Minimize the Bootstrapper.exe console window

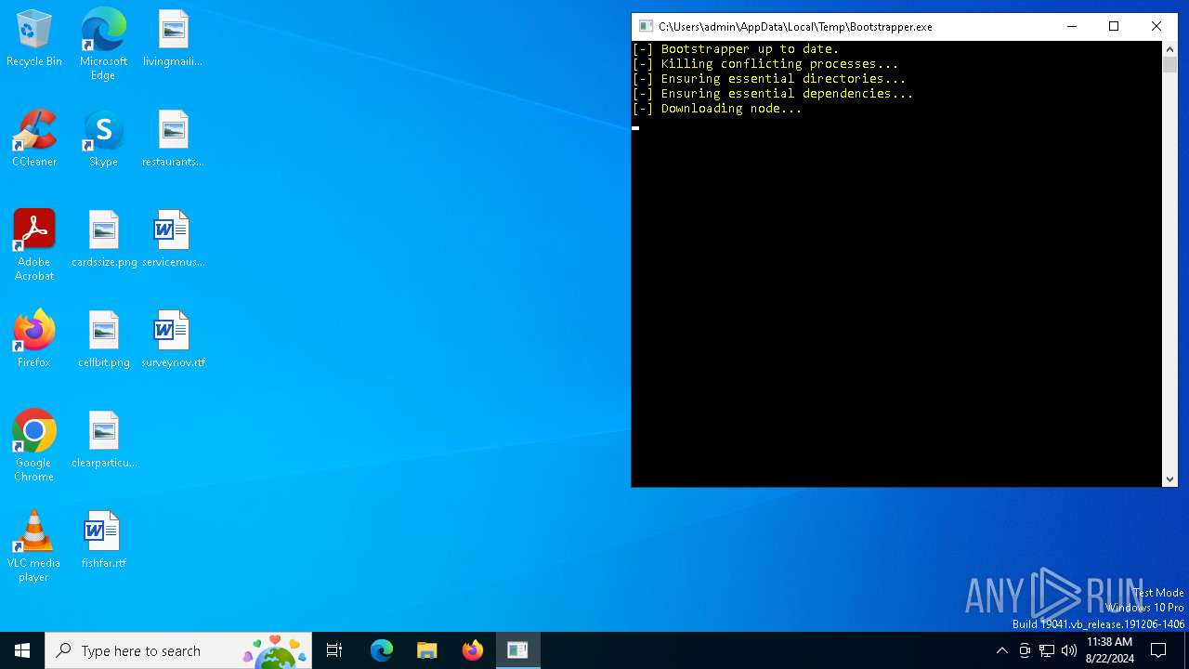click(x=1072, y=26)
